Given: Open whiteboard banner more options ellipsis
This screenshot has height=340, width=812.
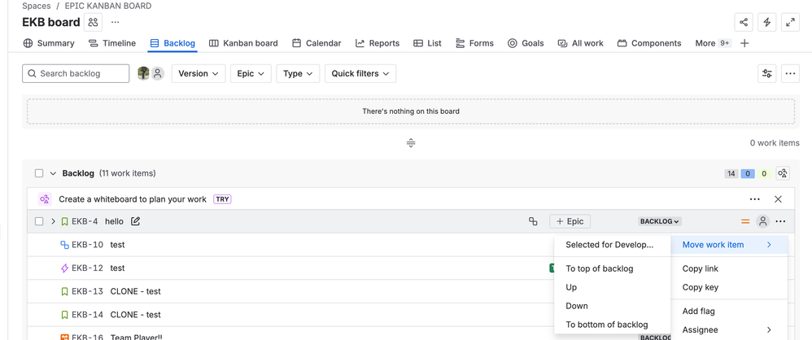Looking at the screenshot, I should 755,199.
